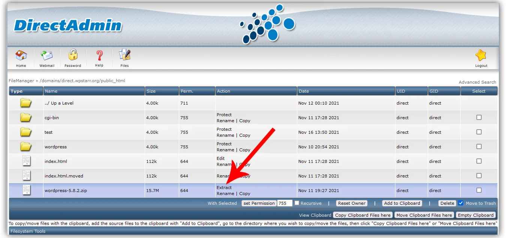Open the cgi-bin folder link
This screenshot has width=506, height=238.
point(52,117)
